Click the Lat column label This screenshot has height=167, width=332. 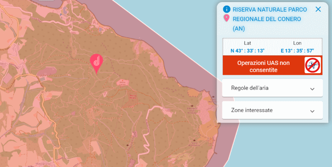pyautogui.click(x=247, y=43)
